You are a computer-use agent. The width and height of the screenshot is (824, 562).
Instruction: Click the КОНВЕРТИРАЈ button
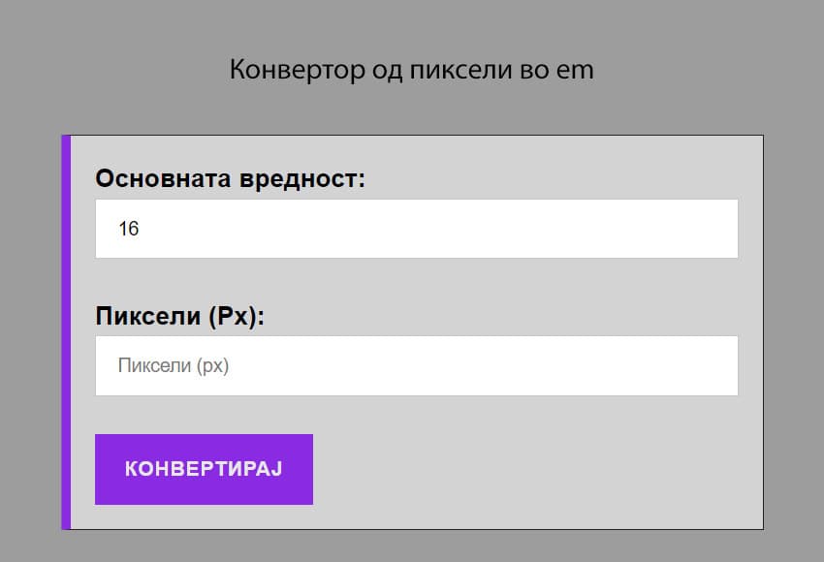pyautogui.click(x=204, y=469)
